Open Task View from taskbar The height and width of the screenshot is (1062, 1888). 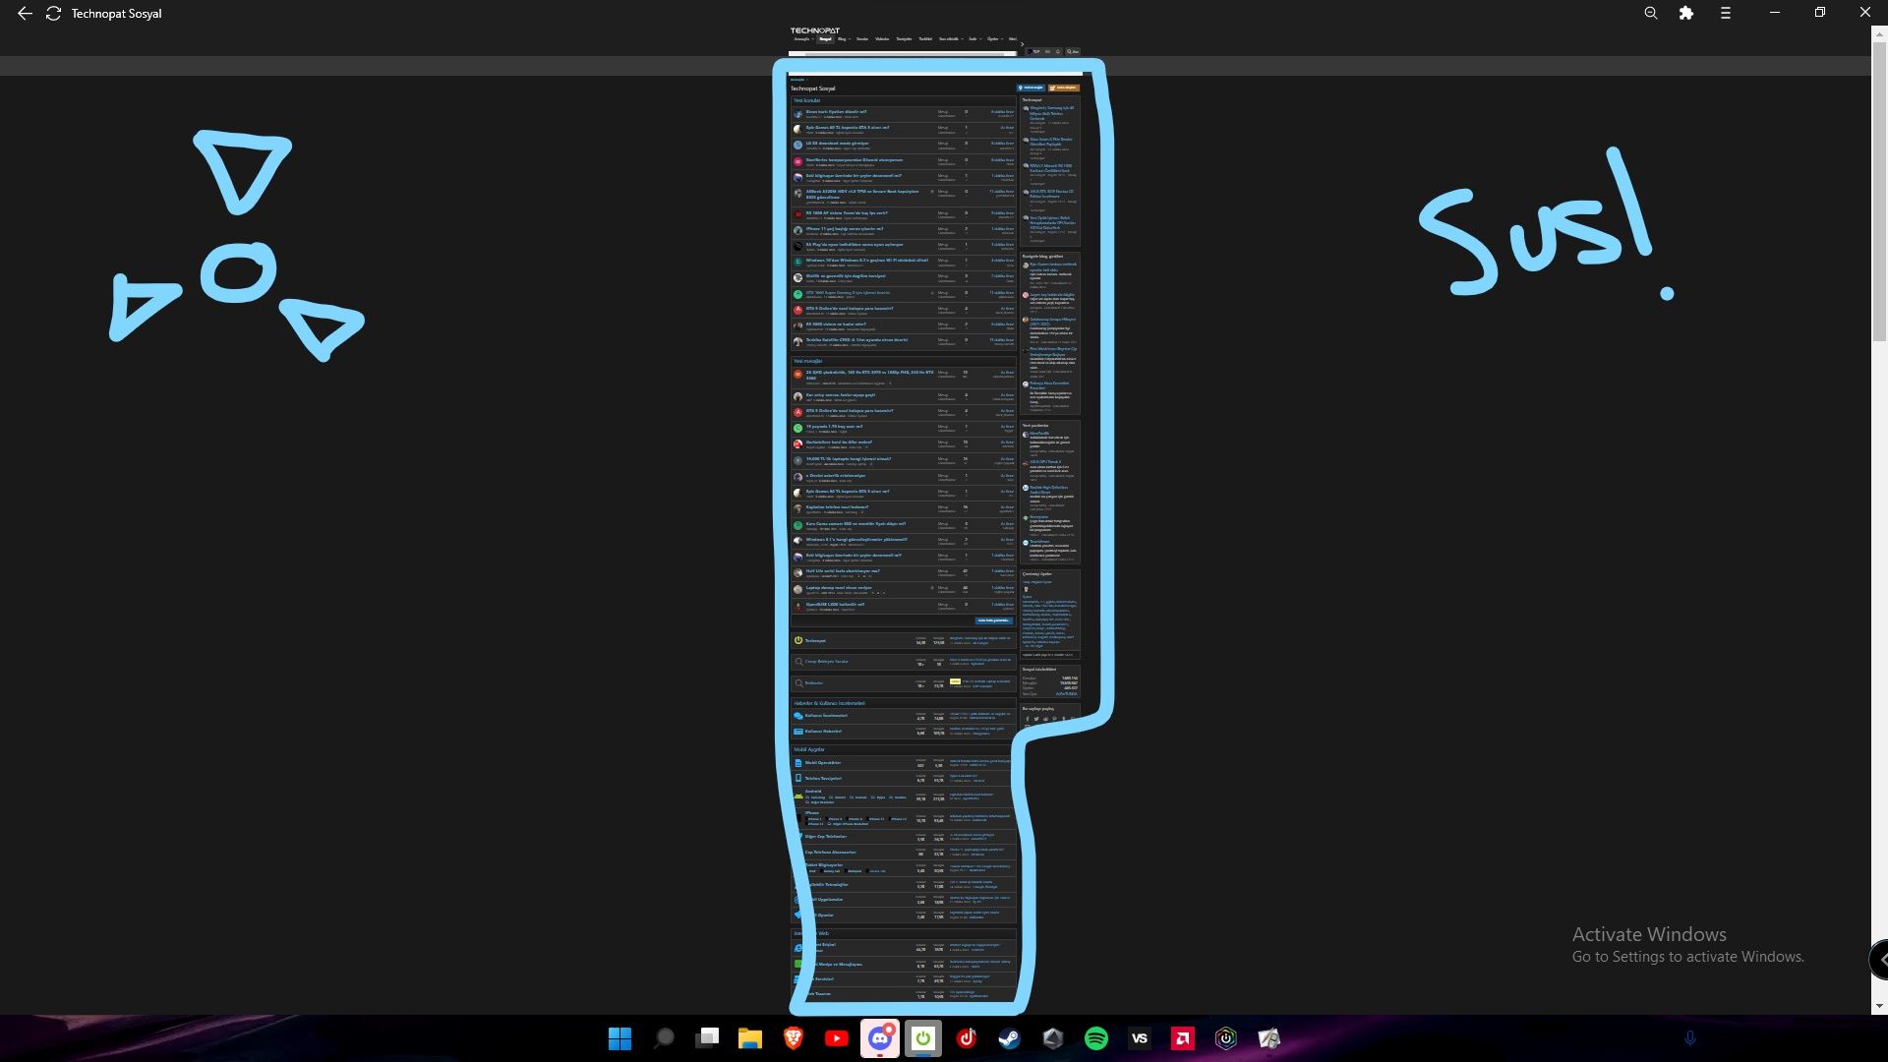[708, 1038]
